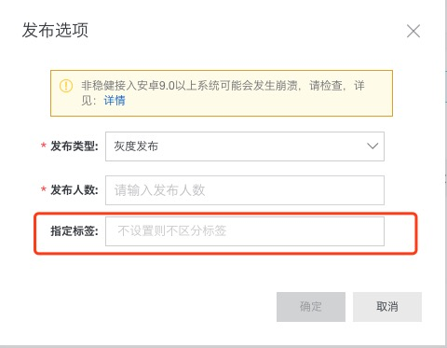Click red required asterisk beside 发布类型
Image resolution: width=447 pixels, height=348 pixels.
coord(44,146)
